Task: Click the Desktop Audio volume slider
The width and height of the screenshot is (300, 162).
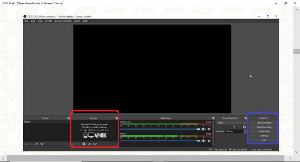Action: (x=160, y=129)
